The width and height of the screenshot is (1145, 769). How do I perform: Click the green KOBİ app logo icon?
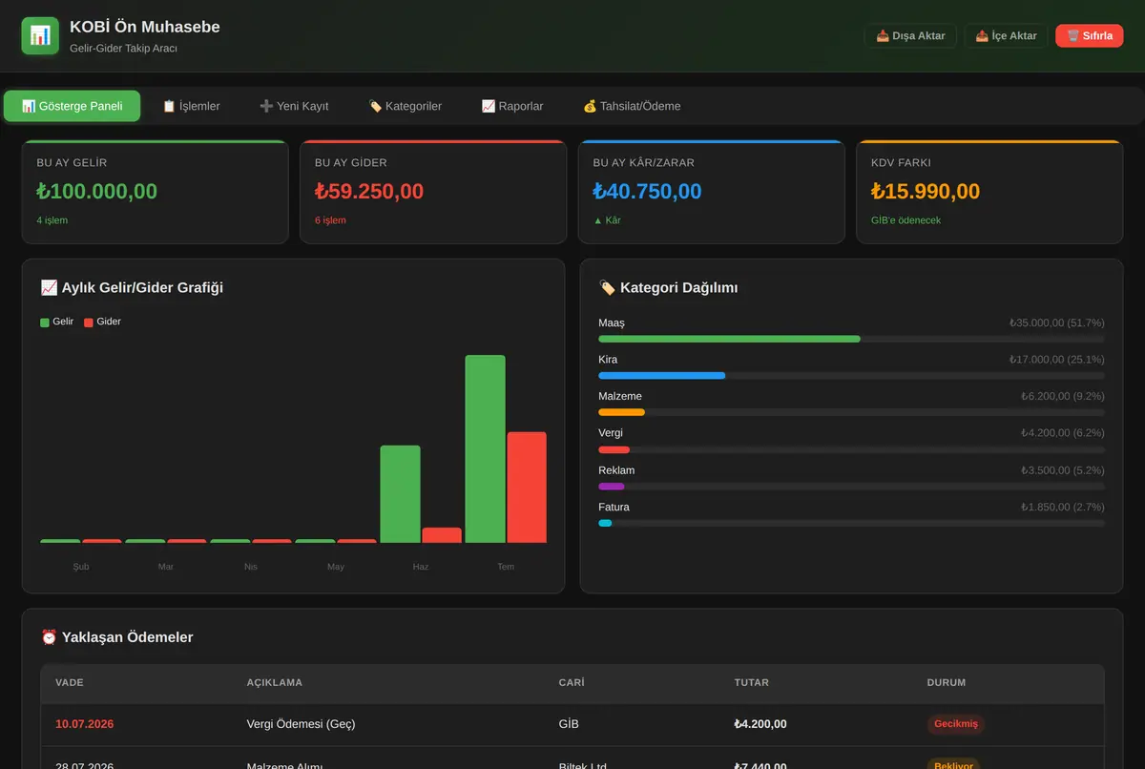click(x=40, y=35)
